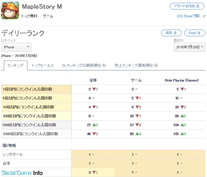Viewport: 207px width, 177px height.
Task: Click the lock icon in Email button
Action: click(x=199, y=33)
